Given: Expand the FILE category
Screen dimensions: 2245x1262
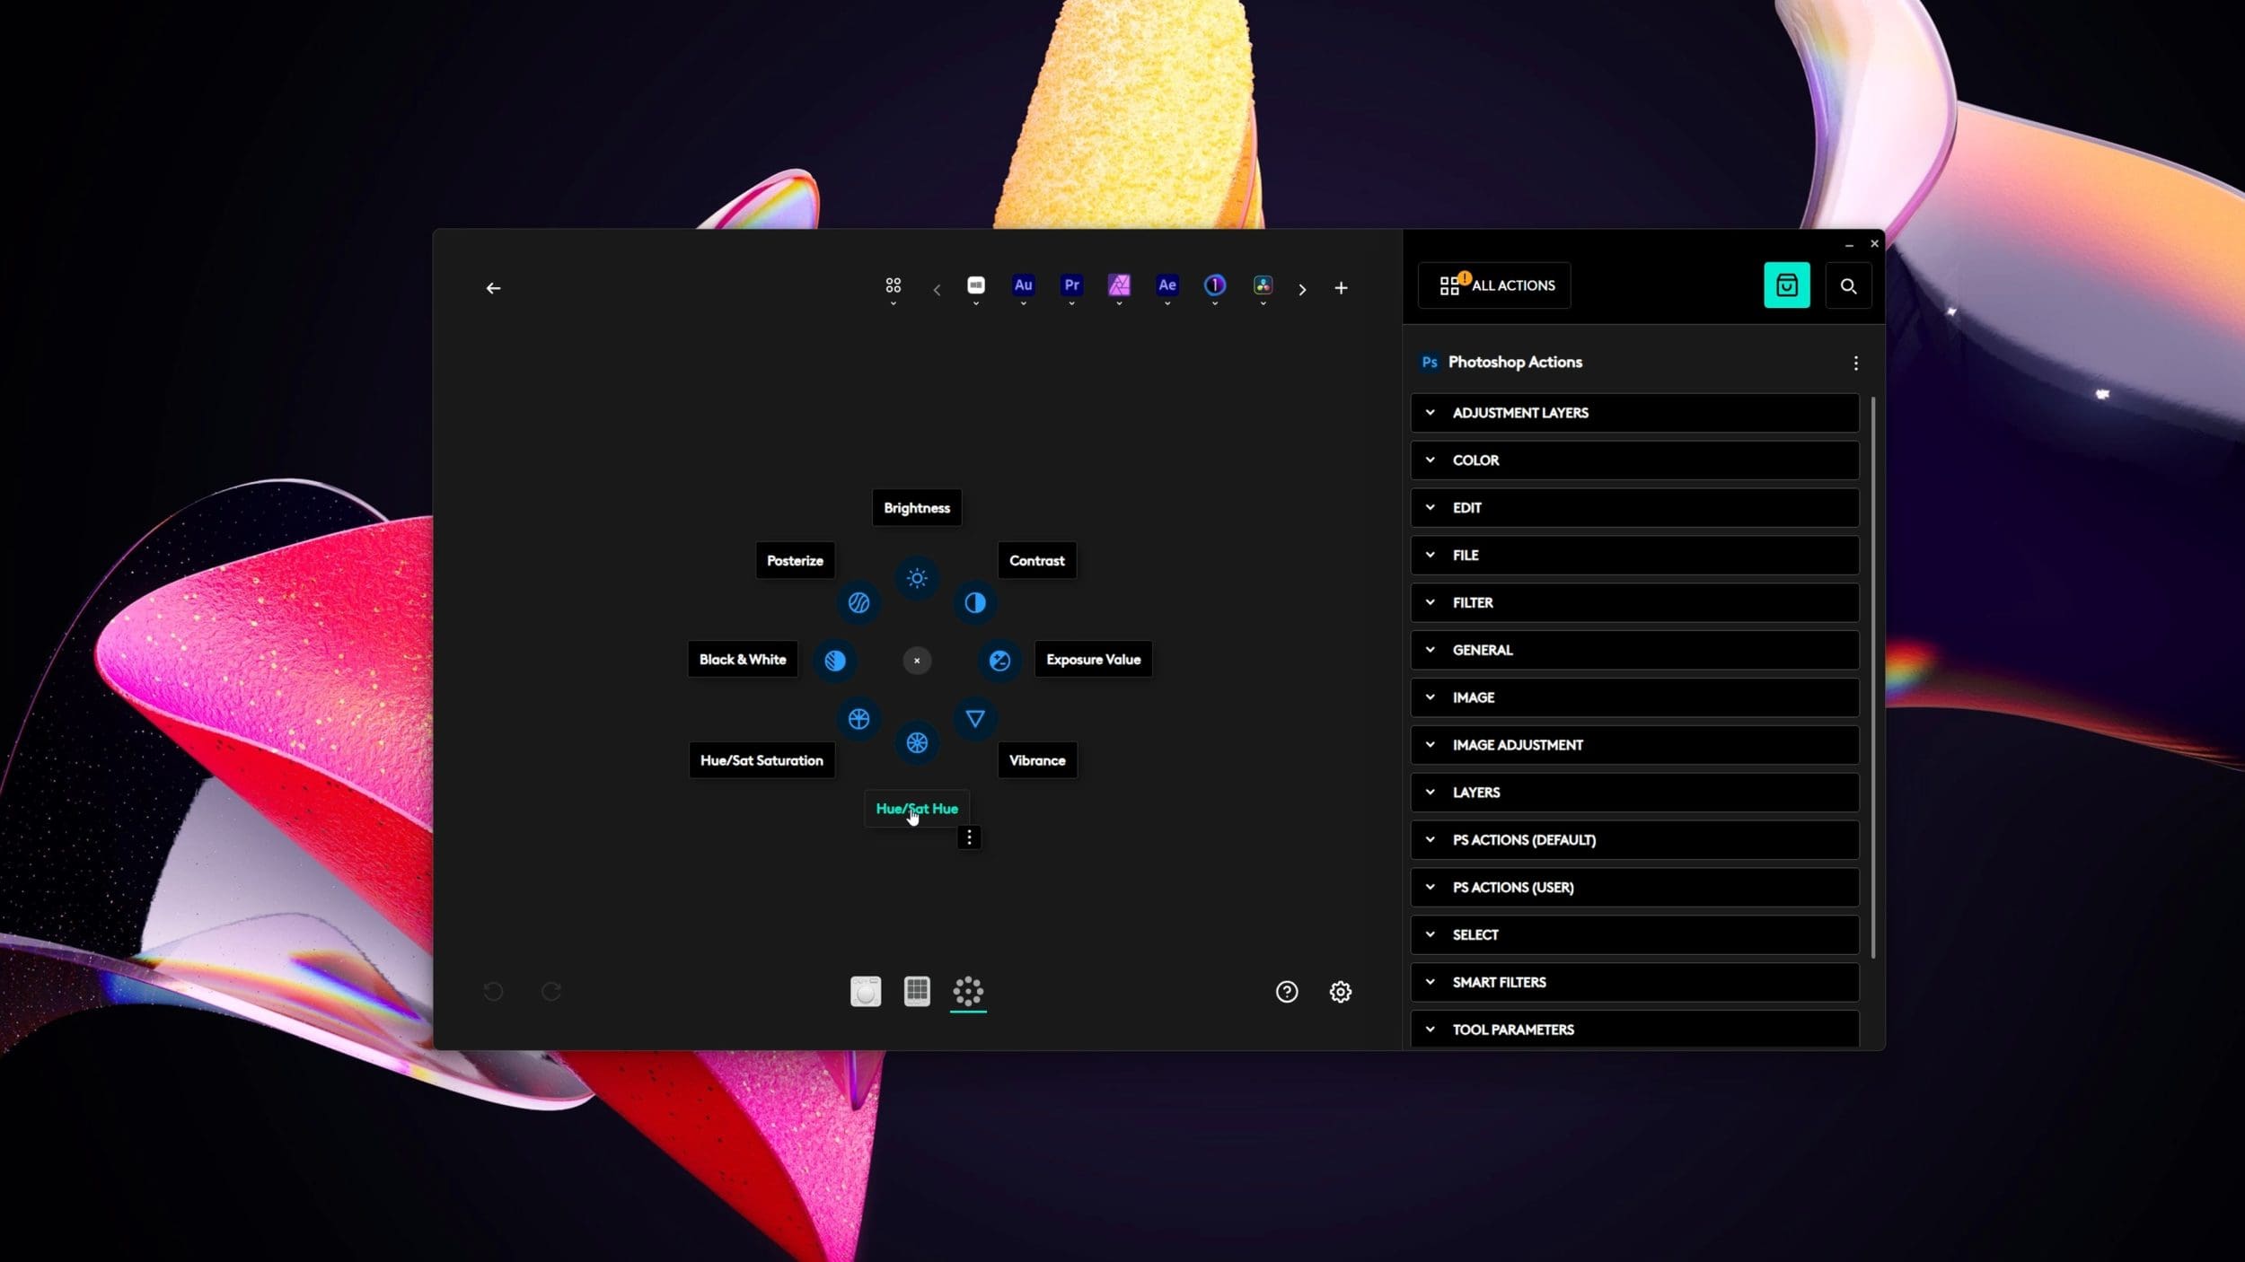Looking at the screenshot, I should 1634,556.
